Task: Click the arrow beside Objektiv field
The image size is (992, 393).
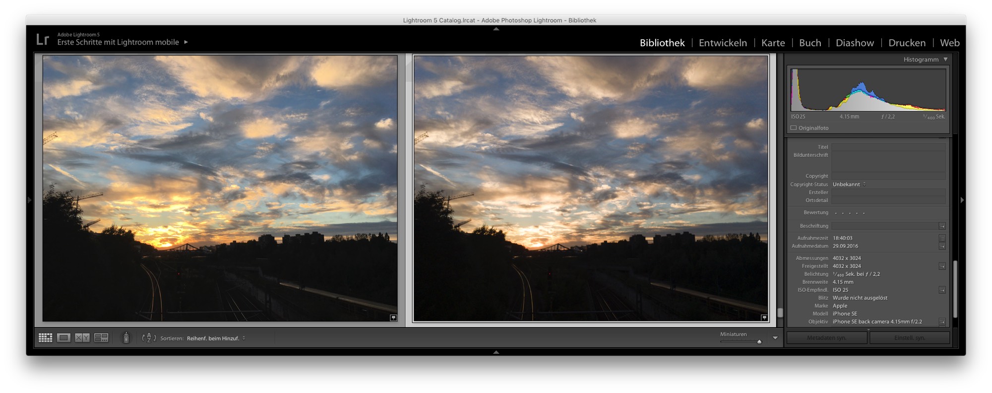Action: coord(942,322)
